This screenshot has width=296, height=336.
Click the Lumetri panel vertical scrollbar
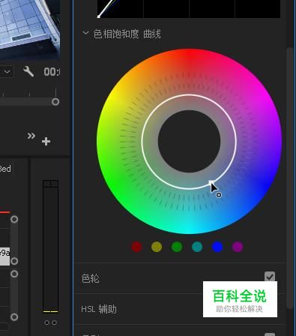click(x=290, y=178)
